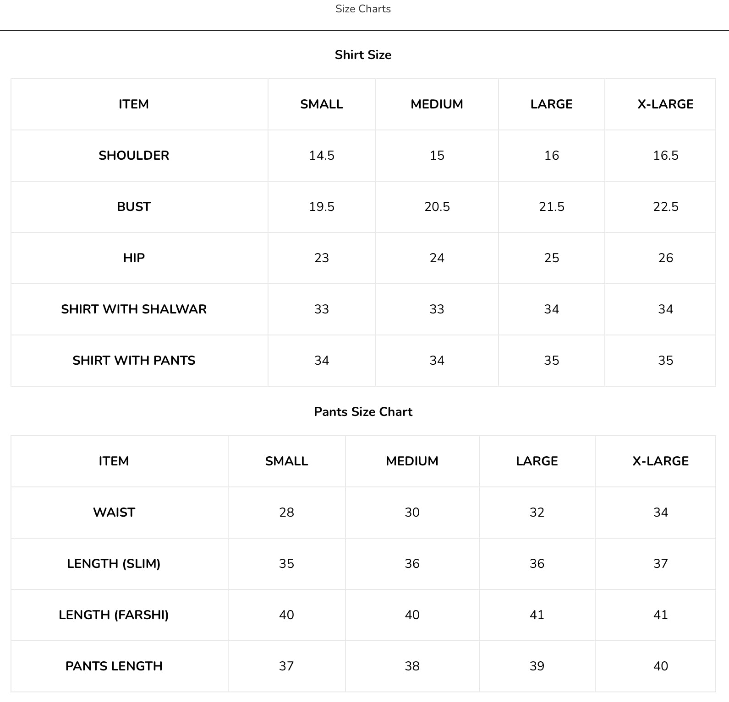Viewport: 729px width, 702px height.
Task: Click the PANTS LENGTH row label
Action: pyautogui.click(x=114, y=666)
